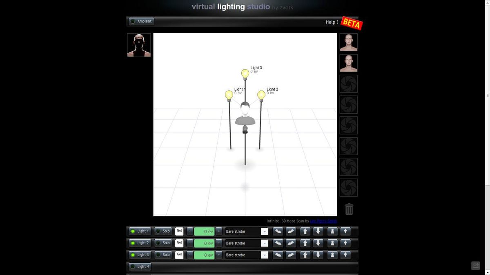Rotate Light 2 right with the curved arrow

pos(291,243)
